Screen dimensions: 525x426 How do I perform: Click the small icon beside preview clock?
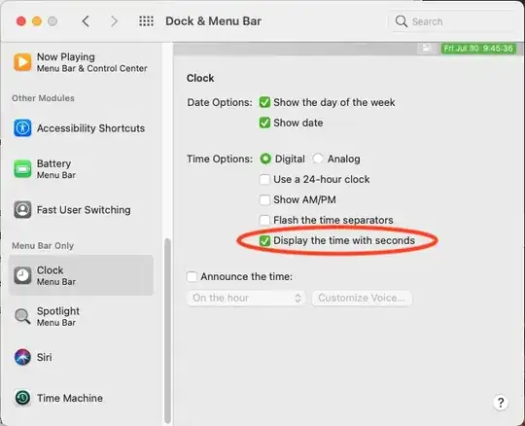(x=426, y=48)
